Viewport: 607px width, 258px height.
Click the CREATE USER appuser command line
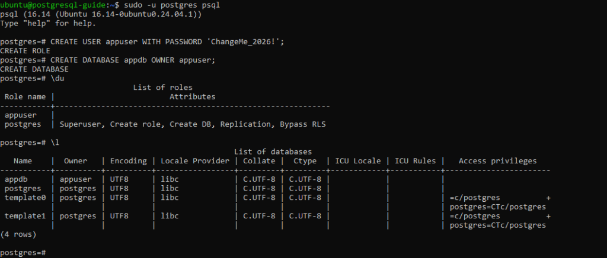coord(142,41)
